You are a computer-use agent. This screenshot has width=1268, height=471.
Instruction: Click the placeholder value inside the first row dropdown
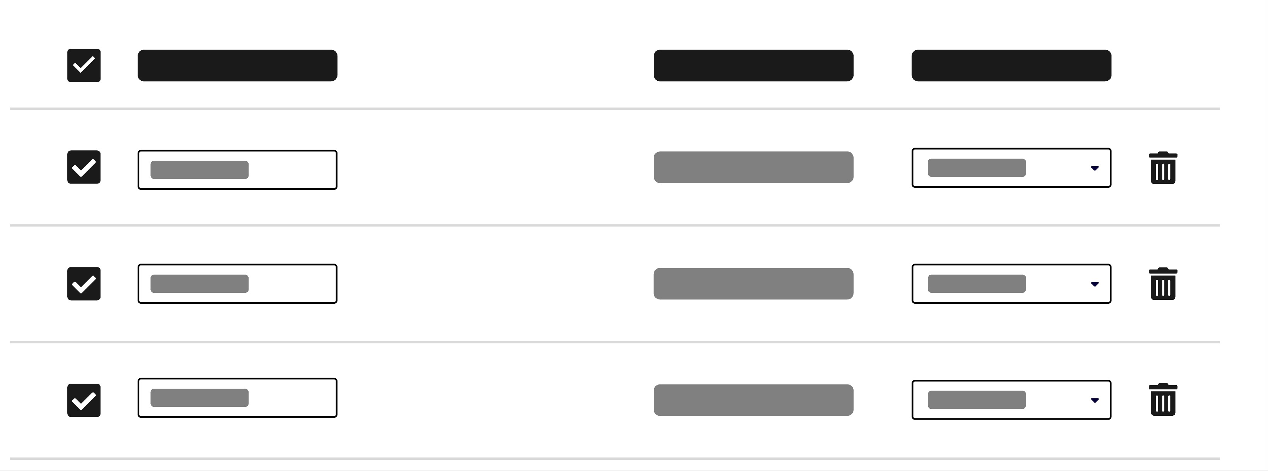977,168
